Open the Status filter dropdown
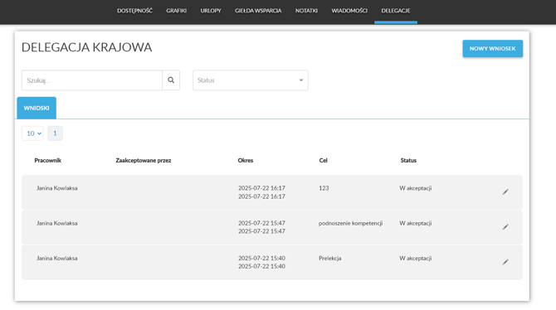This screenshot has height=310, width=556. tap(251, 80)
